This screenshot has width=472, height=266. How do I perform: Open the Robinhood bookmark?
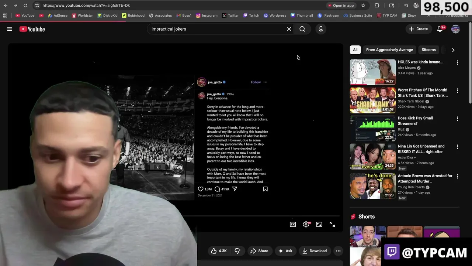tap(133, 16)
